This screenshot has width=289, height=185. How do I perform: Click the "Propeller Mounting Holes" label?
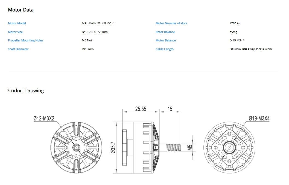(x=25, y=40)
